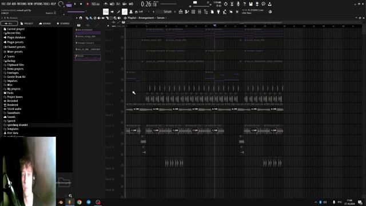The height and width of the screenshot is (206, 366).
Task: Expand the Mixer presets folder
Action: (13, 51)
